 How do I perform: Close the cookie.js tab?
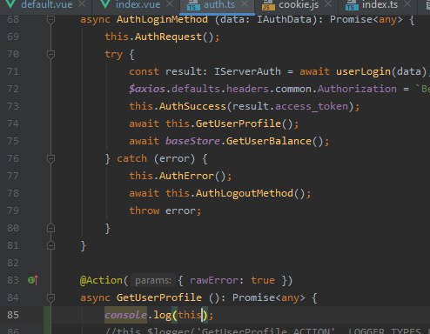(328, 3)
